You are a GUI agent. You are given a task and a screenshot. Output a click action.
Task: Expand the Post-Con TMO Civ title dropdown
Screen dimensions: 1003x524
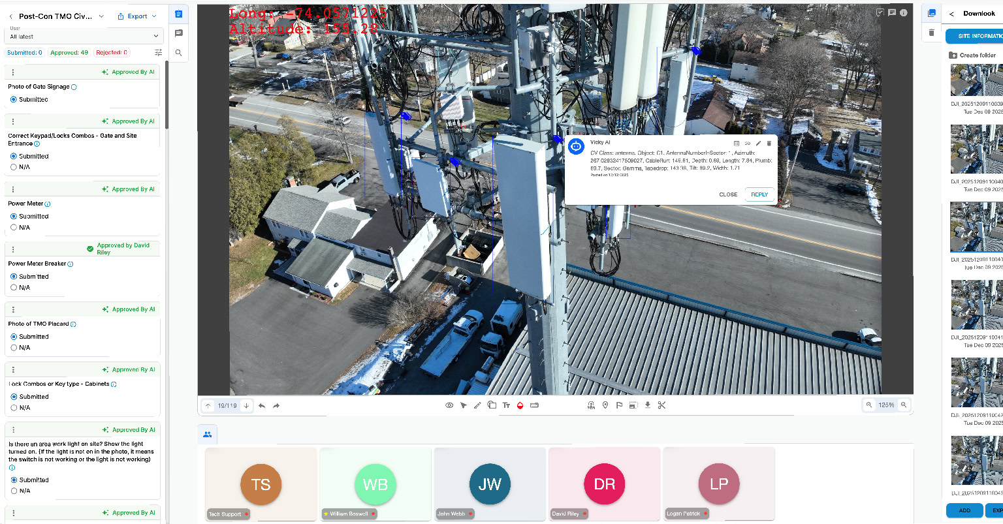click(x=101, y=16)
